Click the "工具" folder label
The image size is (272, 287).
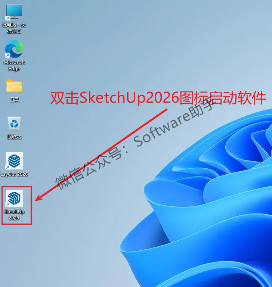[x=14, y=99]
